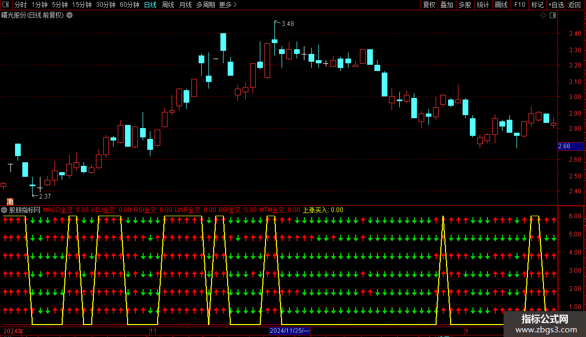The width and height of the screenshot is (586, 337).
Task: Expand the 股朋指标网 indicator dropdown
Action: (4, 210)
